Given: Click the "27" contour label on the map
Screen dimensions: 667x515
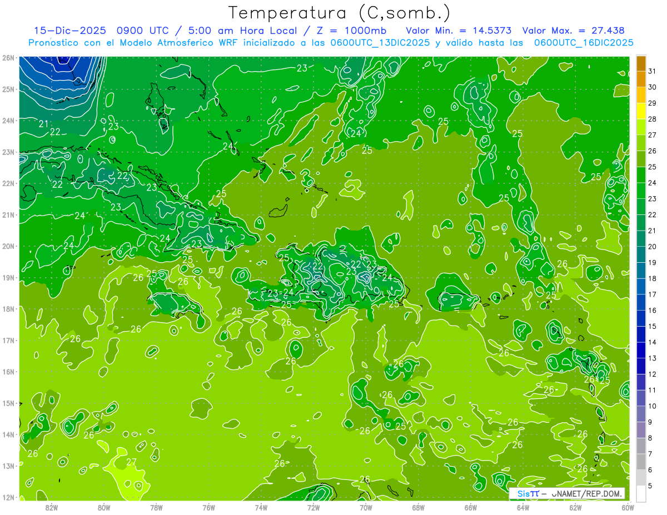Looking at the screenshot, I should 131,462.
